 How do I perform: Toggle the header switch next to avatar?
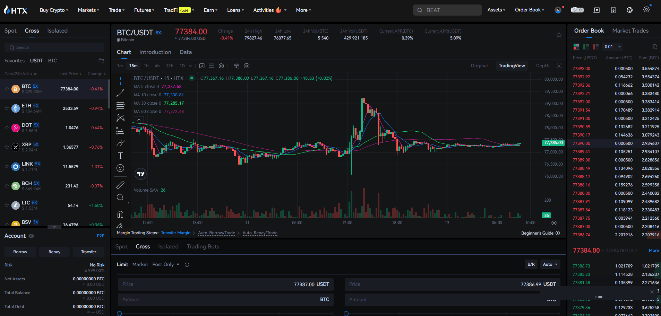click(577, 10)
